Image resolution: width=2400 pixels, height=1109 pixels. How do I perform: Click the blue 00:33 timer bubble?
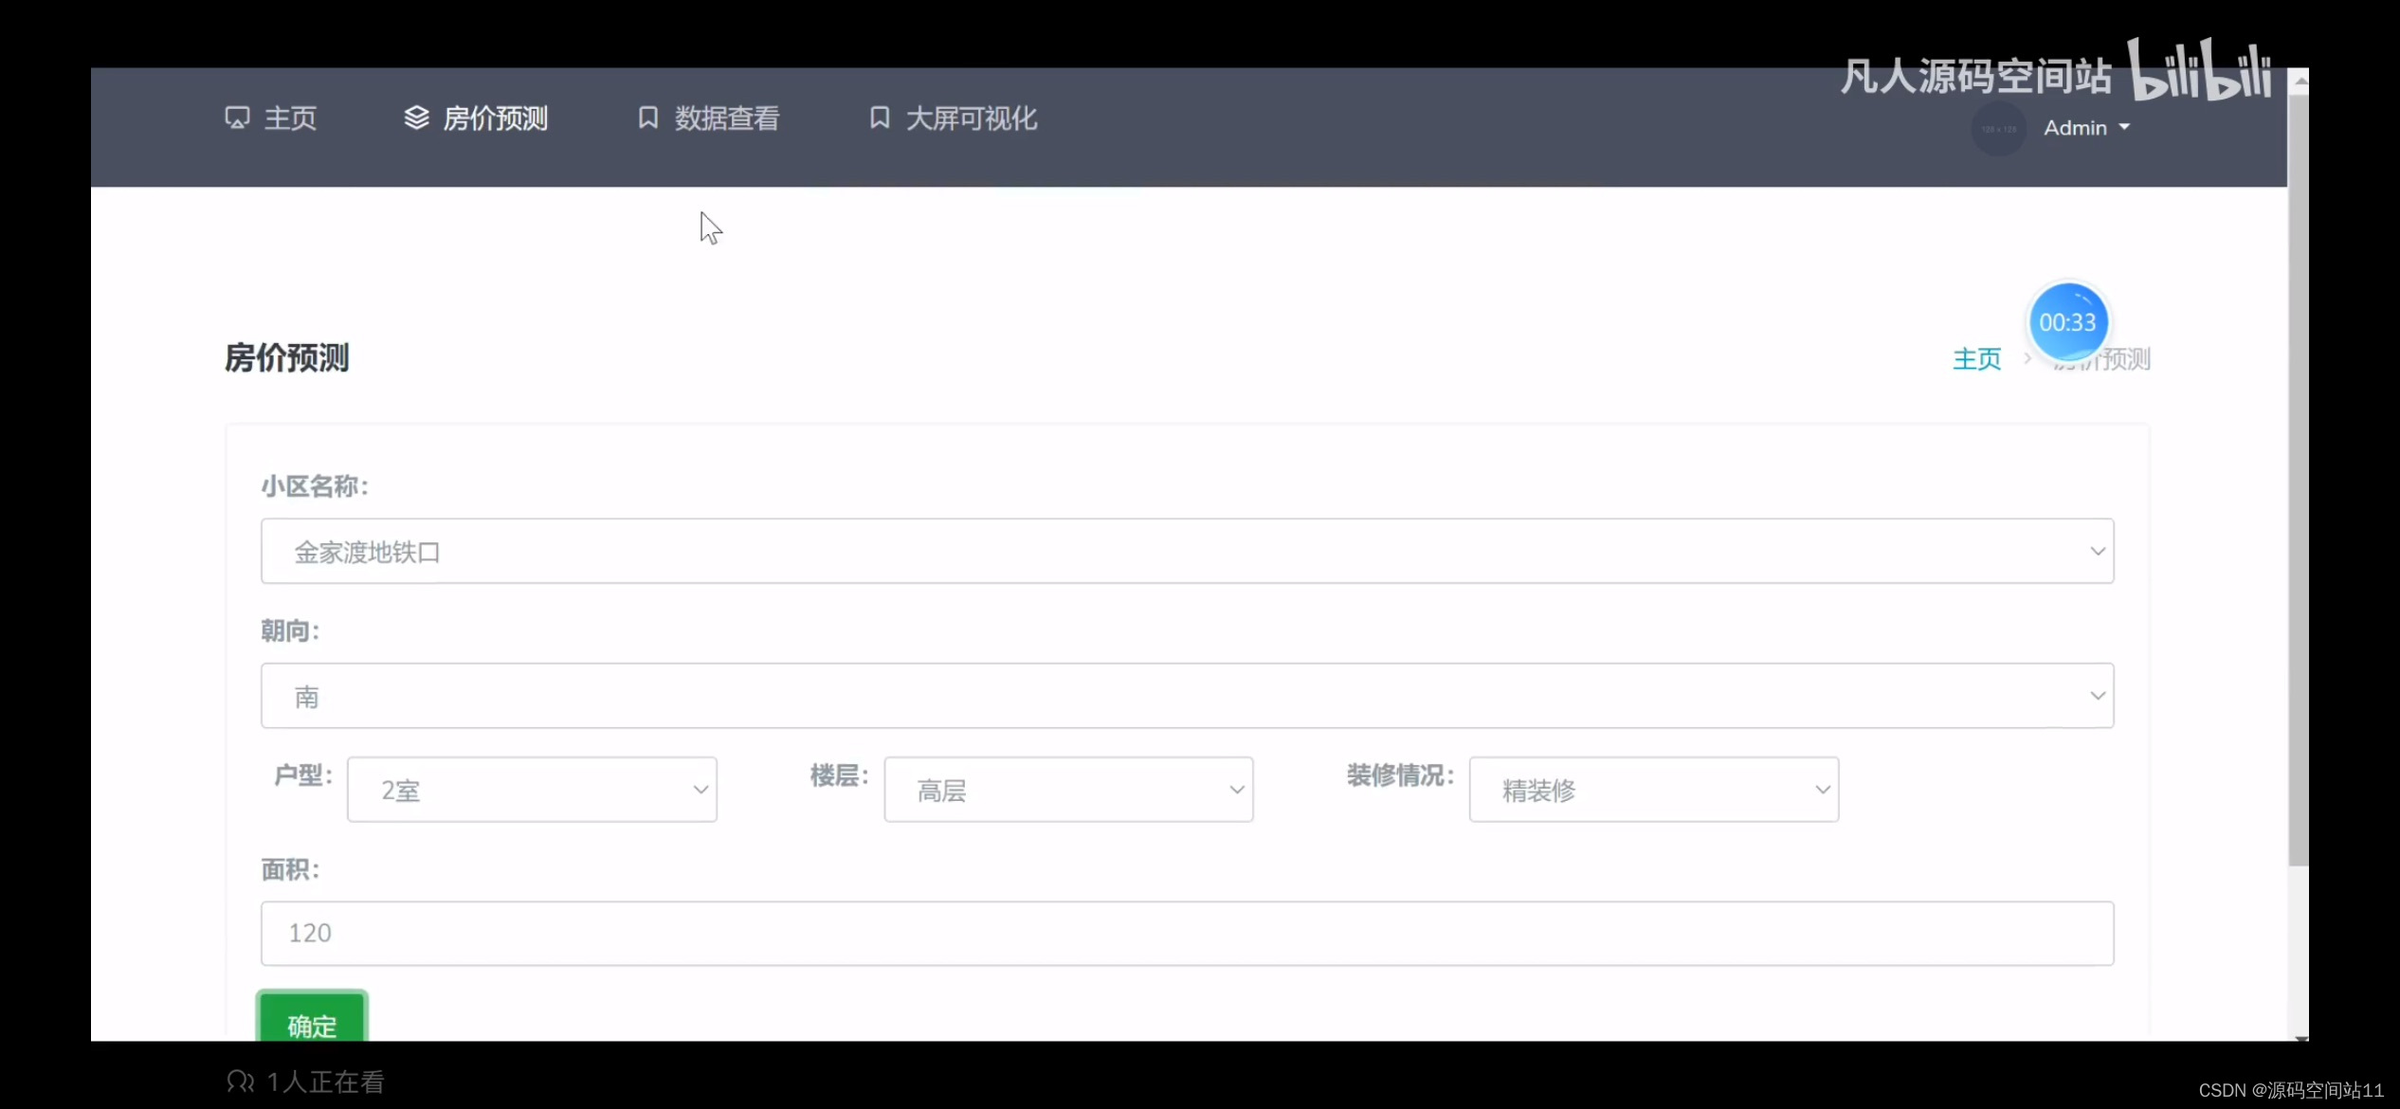(2067, 322)
